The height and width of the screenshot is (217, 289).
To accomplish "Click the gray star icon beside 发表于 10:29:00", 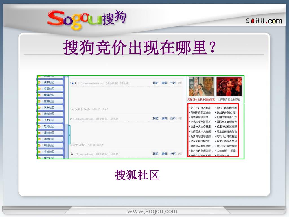I will (x=73, y=109).
